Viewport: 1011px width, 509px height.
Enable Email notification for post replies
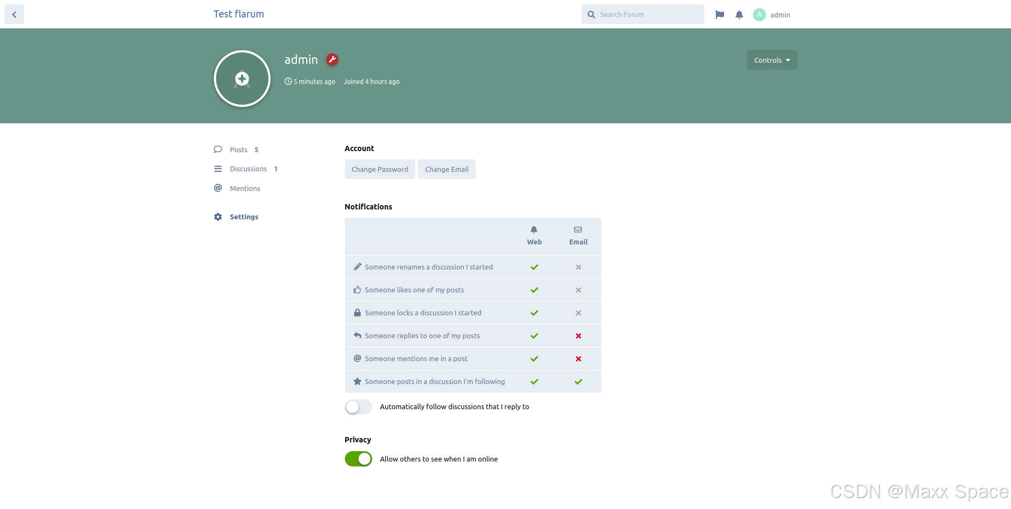(x=578, y=336)
